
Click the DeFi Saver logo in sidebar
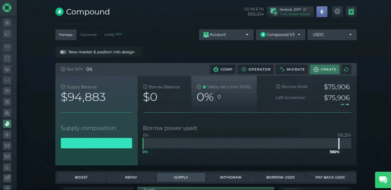[x=7, y=7]
